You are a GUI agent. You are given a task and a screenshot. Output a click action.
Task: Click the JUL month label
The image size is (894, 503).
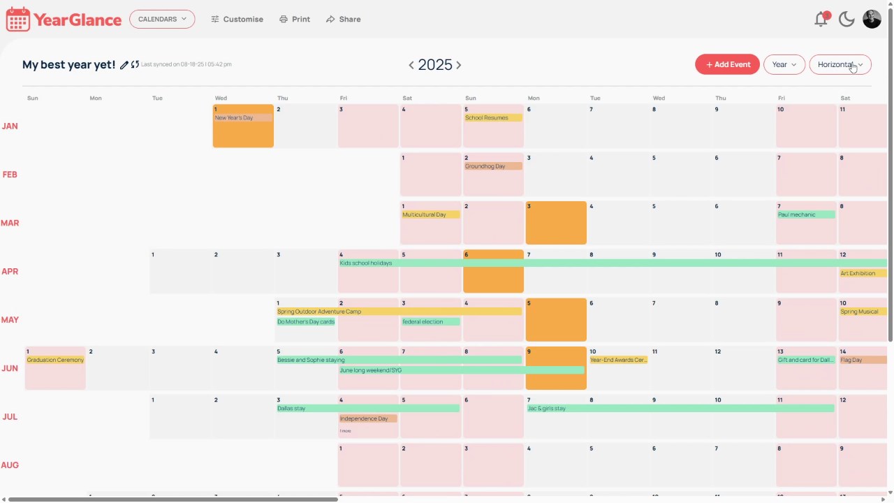pyautogui.click(x=10, y=416)
